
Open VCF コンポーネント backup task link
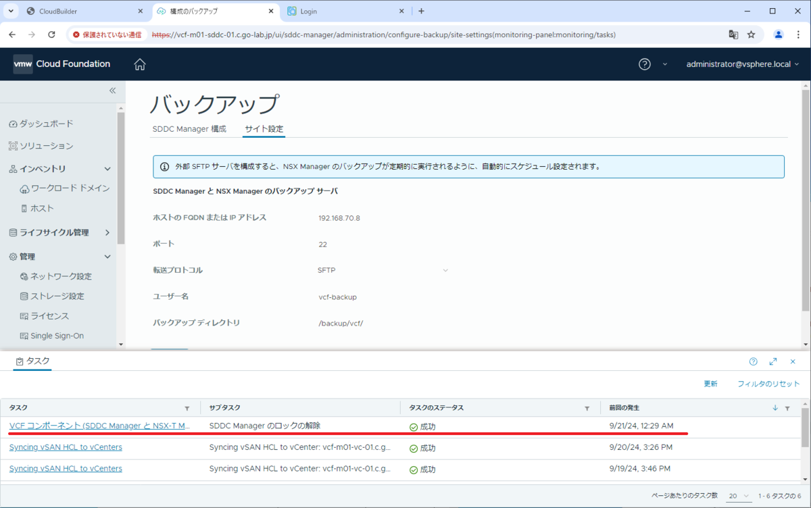click(99, 426)
